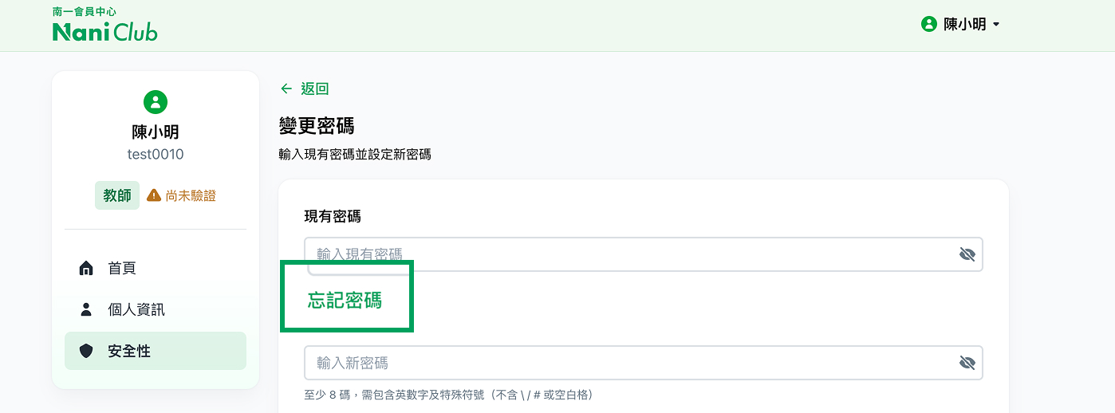Click the shield icon beside 安全性
Viewport: 1115px width, 413px height.
pyautogui.click(x=86, y=351)
